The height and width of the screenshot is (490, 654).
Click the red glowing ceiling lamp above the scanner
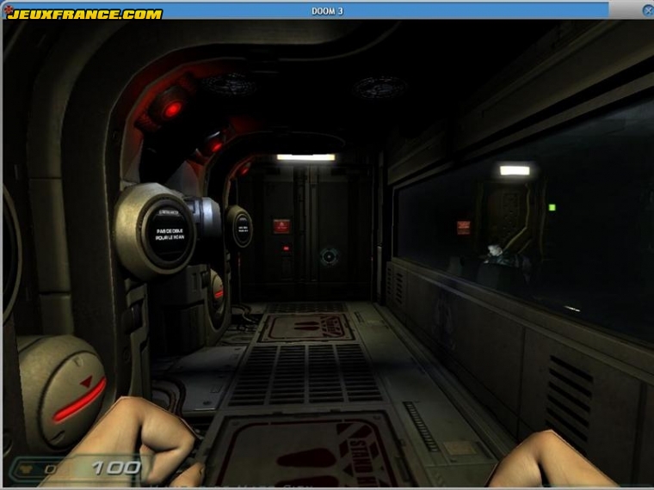[172, 110]
